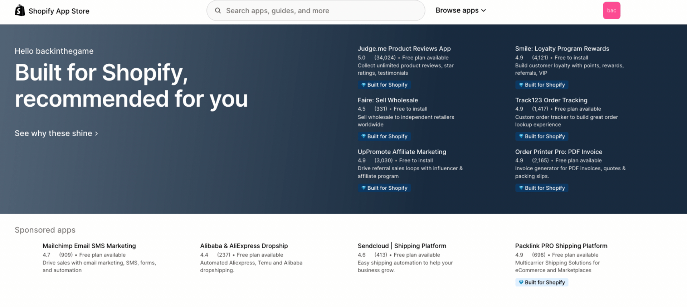Open Faire: Sell Wholesale app listing
The image size is (687, 307).
coord(388,100)
